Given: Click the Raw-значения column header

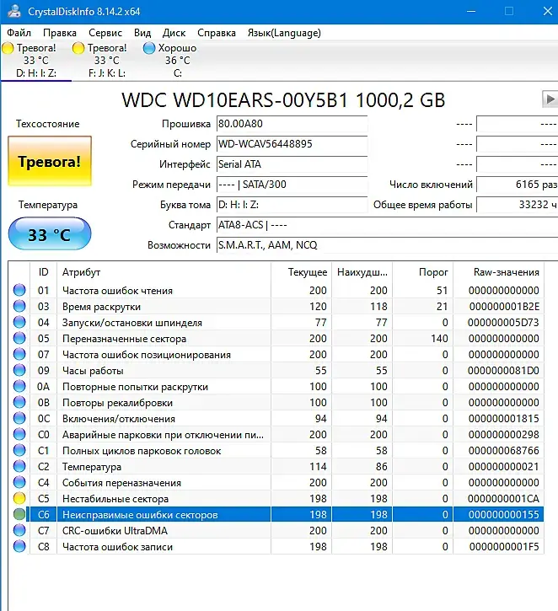Looking at the screenshot, I should [499, 272].
